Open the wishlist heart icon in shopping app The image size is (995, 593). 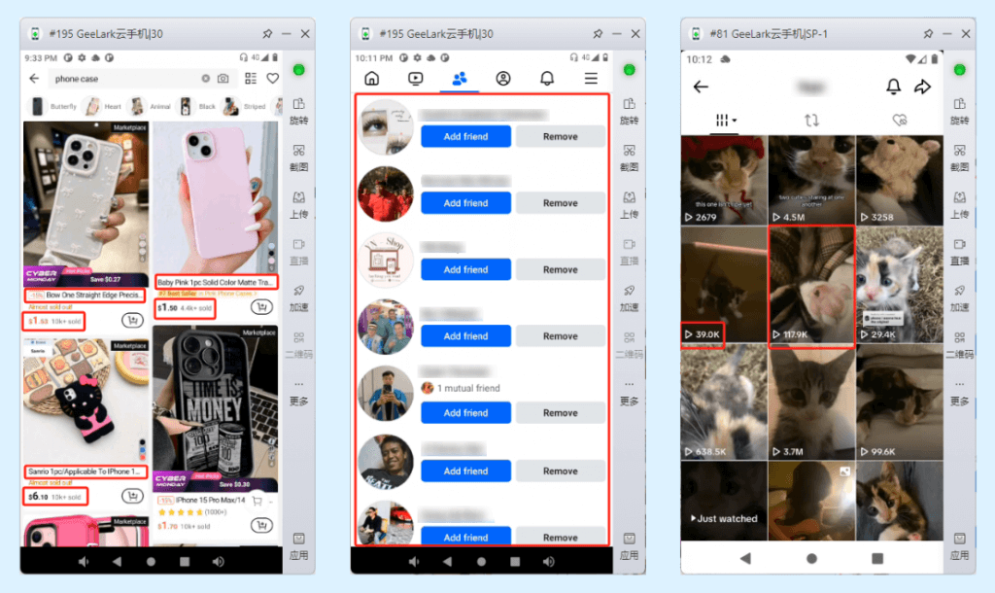pos(273,79)
